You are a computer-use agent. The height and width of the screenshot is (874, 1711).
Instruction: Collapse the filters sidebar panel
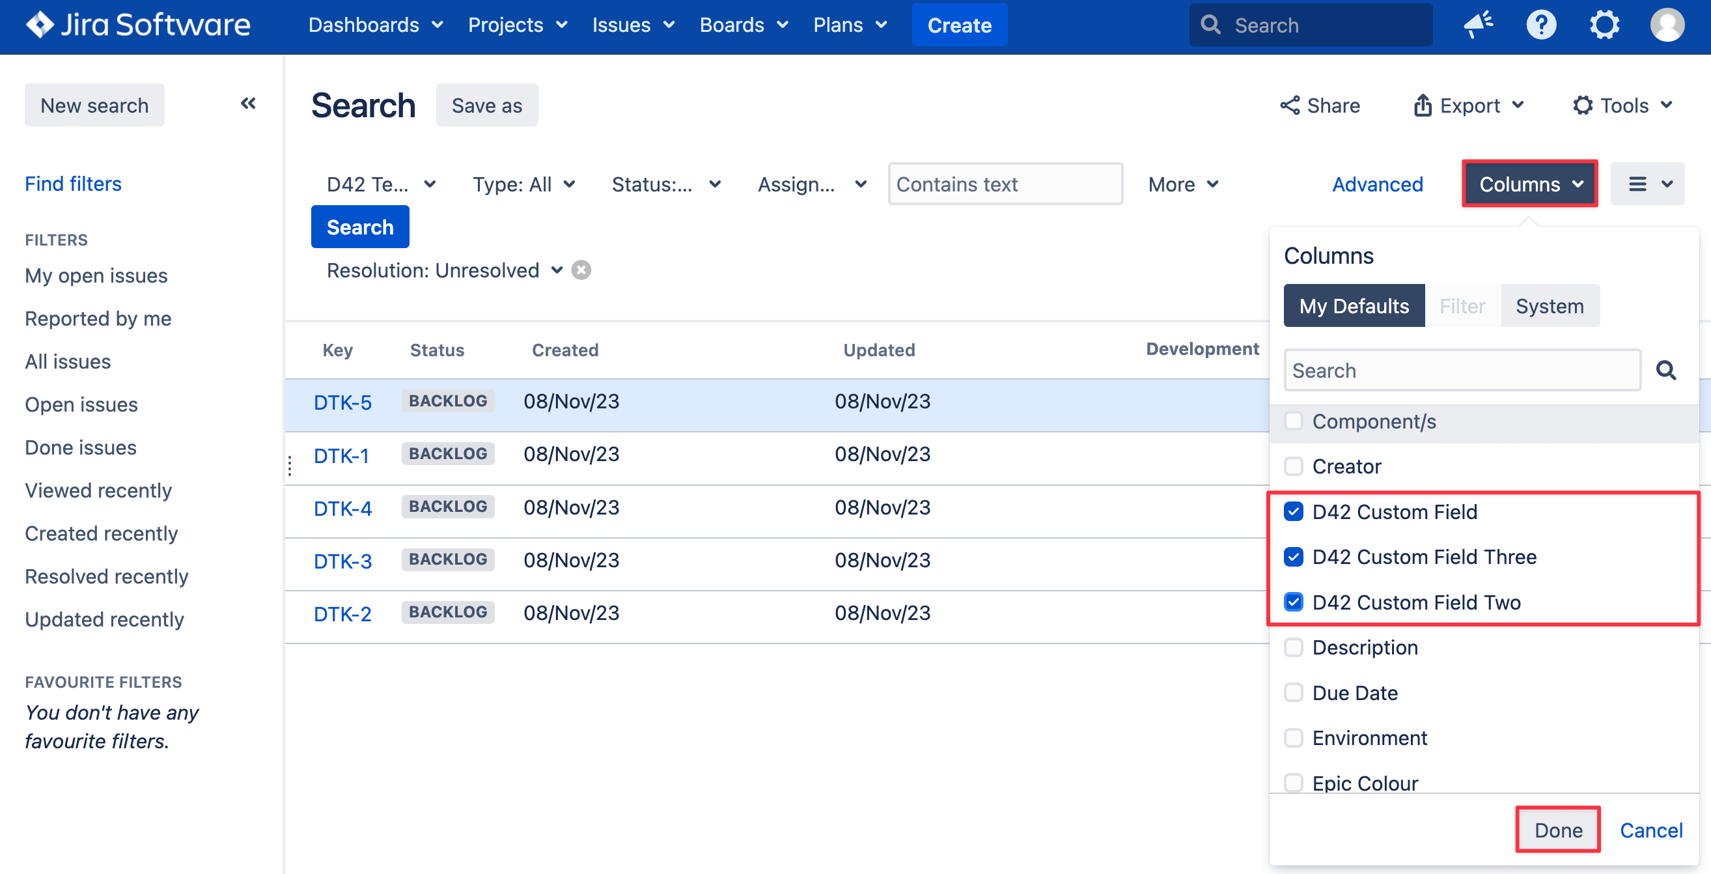[248, 103]
